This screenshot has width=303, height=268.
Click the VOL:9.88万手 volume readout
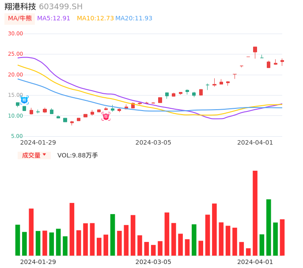78,155
